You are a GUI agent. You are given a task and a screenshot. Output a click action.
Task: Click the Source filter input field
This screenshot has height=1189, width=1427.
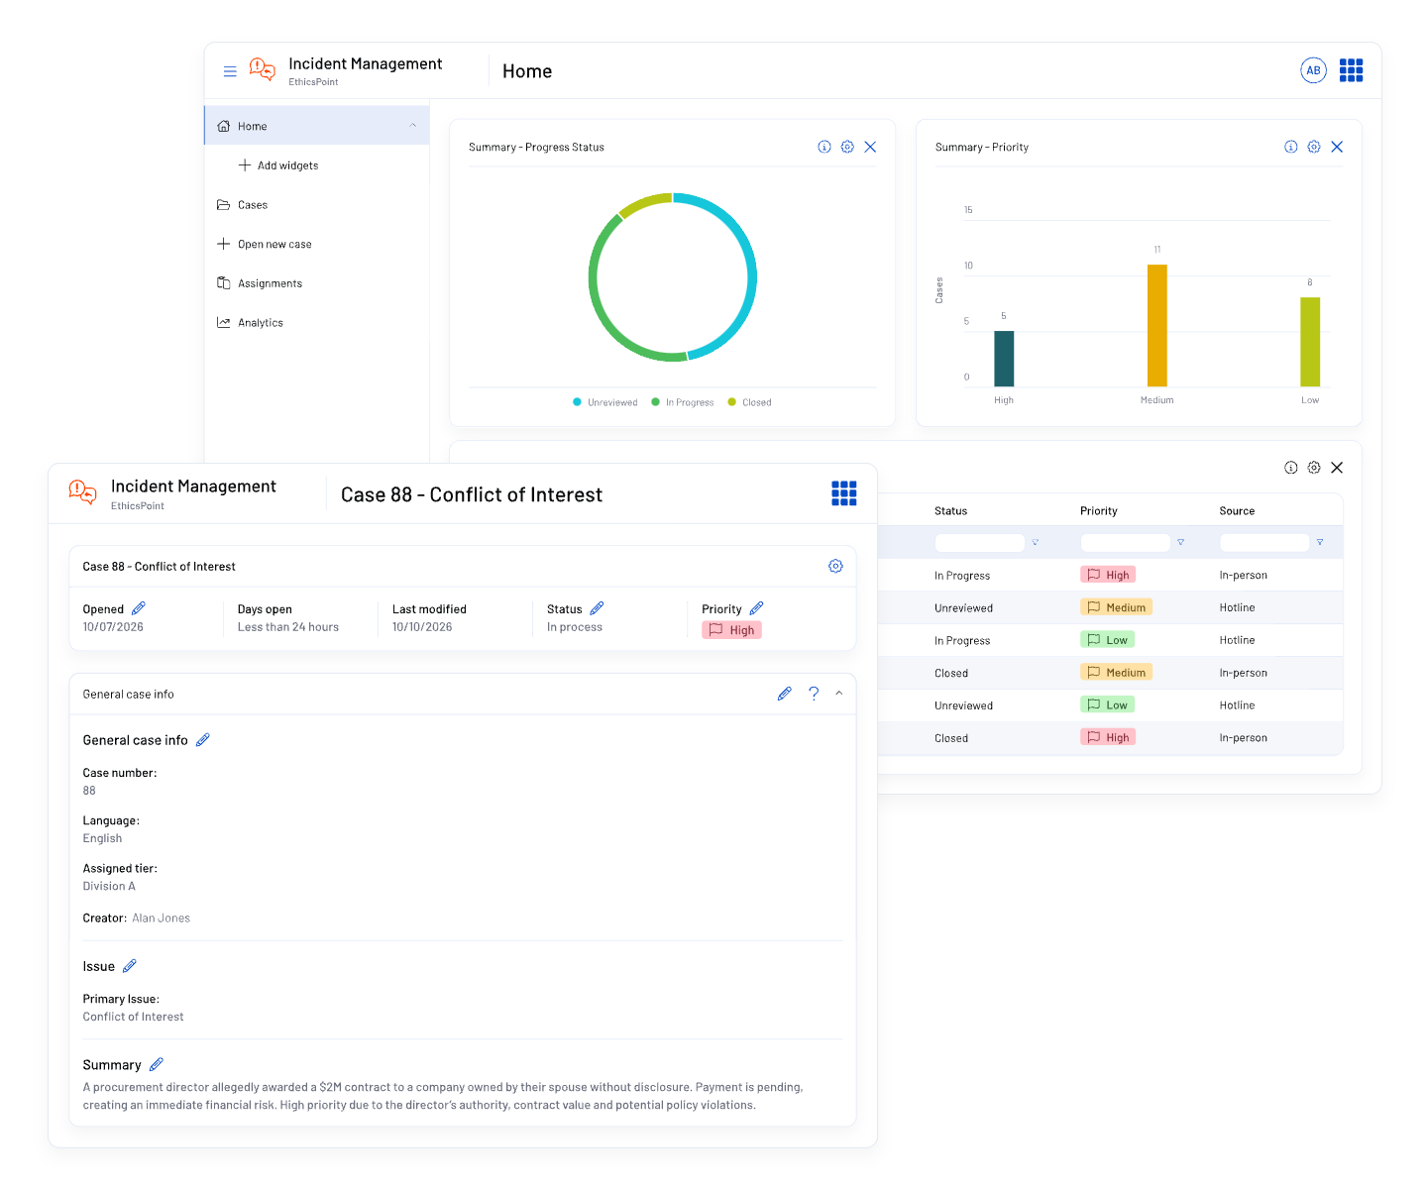click(1264, 543)
